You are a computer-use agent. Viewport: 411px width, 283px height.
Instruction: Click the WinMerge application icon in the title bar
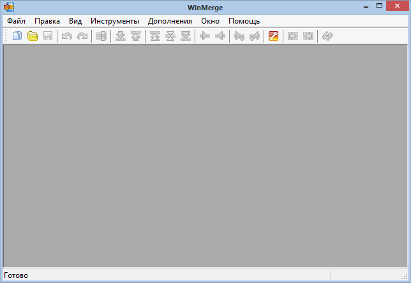coord(9,7)
